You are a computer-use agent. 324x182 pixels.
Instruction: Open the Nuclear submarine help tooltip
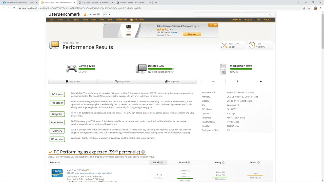[172, 72]
